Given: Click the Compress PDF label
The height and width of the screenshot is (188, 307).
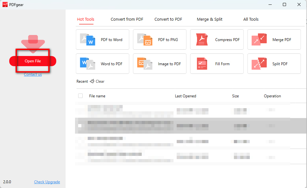Looking at the screenshot, I should click(227, 39).
